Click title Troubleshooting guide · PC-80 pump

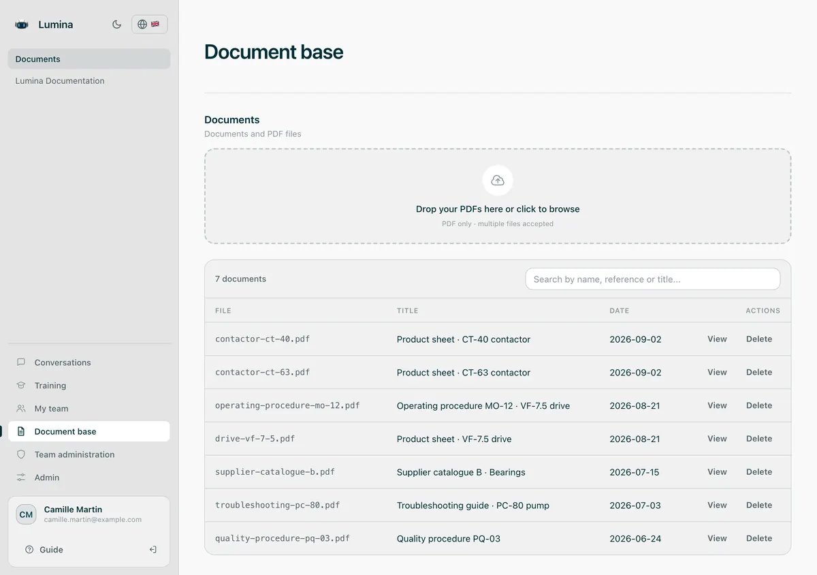[473, 506]
